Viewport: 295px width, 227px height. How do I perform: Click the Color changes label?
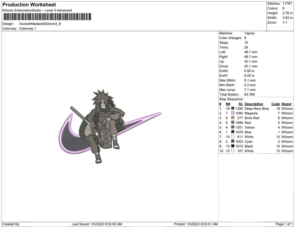(x=230, y=38)
